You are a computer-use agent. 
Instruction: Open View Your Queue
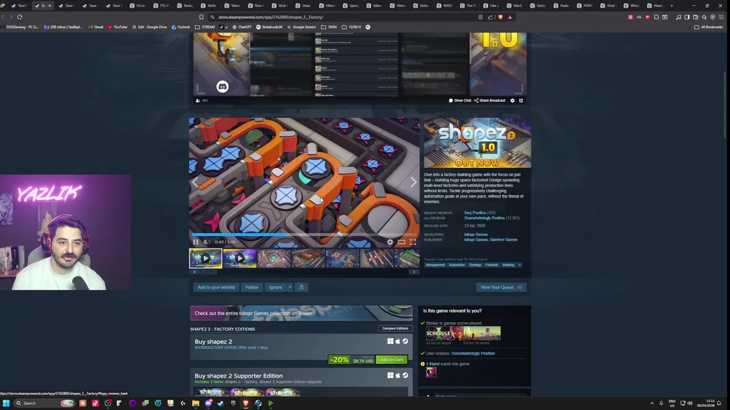(501, 287)
